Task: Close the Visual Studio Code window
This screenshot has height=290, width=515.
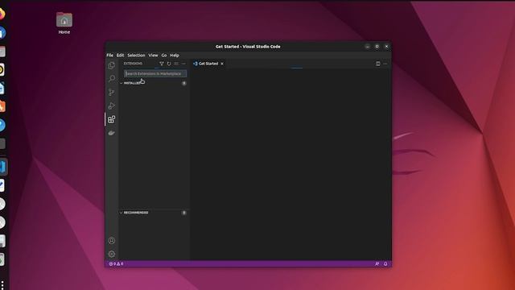Action: [x=386, y=47]
